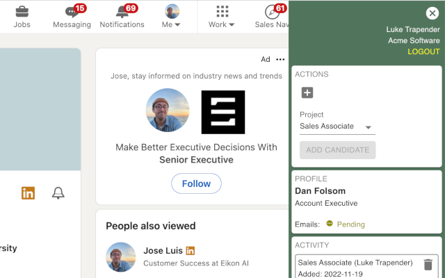Image resolution: width=445 pixels, height=278 pixels.
Task: Click the orange LinkedIn badge on profile
Action: [x=28, y=193]
